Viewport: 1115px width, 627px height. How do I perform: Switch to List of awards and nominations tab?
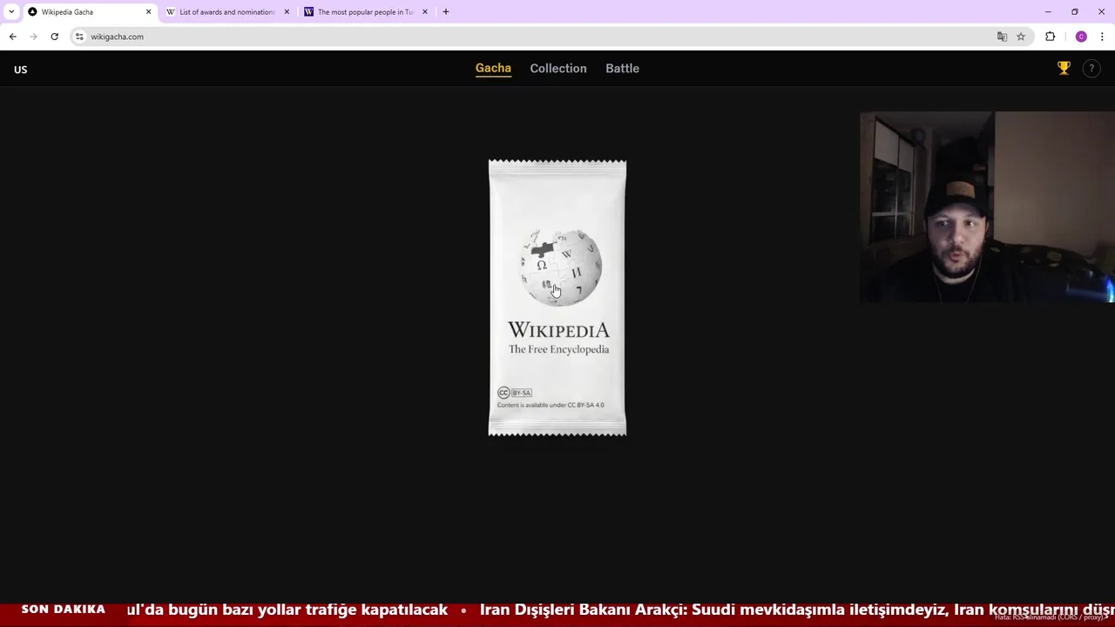(x=226, y=12)
